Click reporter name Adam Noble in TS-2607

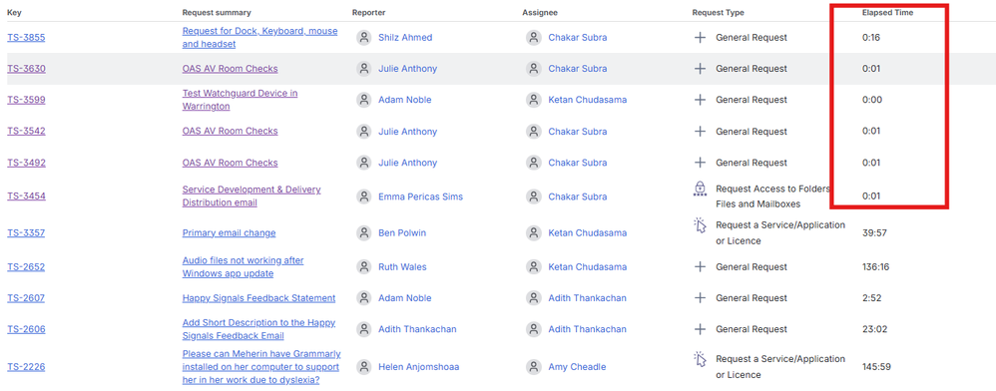pos(404,298)
